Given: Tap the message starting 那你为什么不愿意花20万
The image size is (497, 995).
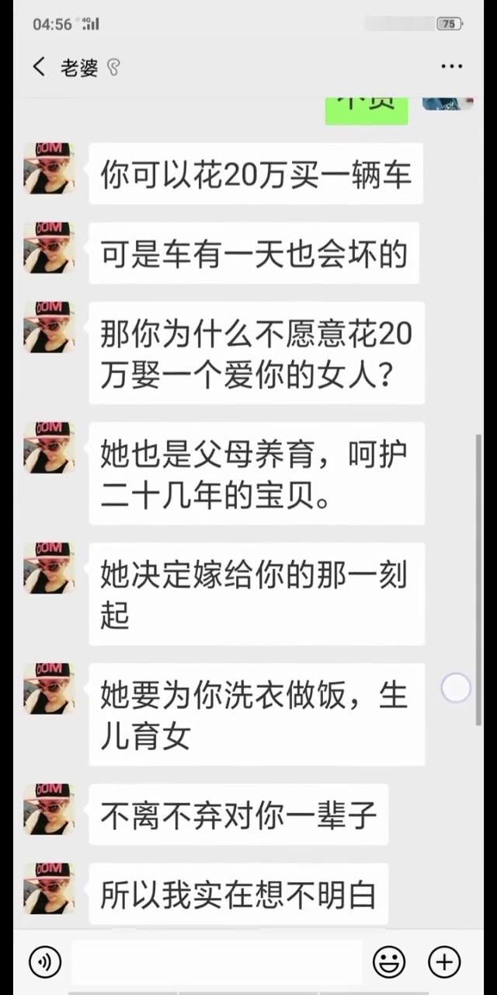Looking at the screenshot, I should point(257,353).
